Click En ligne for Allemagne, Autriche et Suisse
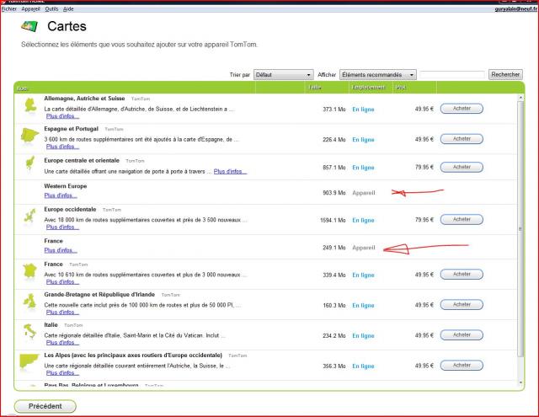The image size is (539, 417). 363,110
